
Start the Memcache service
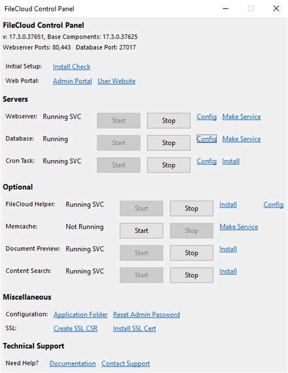coord(142,230)
